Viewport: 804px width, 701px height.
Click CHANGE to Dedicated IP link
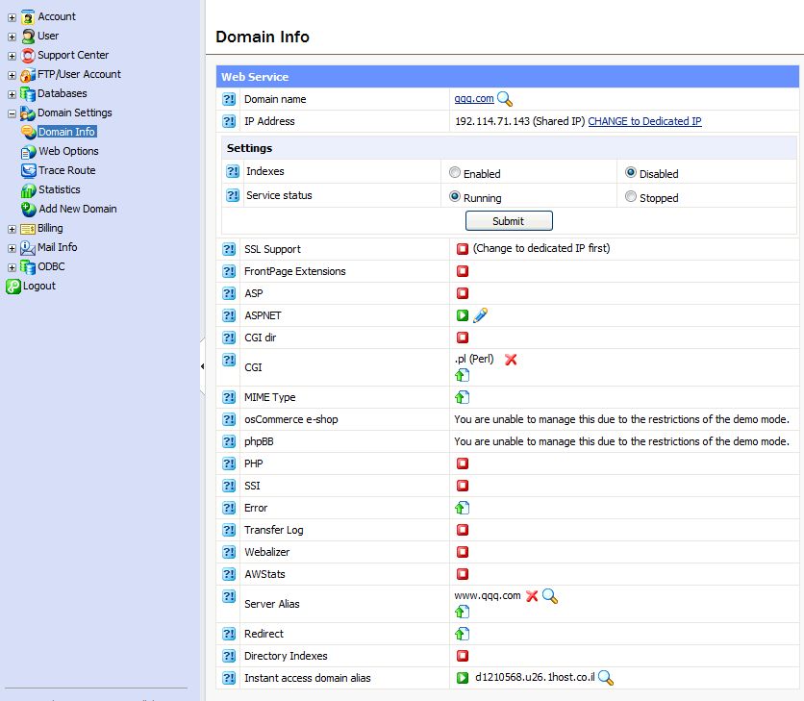[x=644, y=121]
